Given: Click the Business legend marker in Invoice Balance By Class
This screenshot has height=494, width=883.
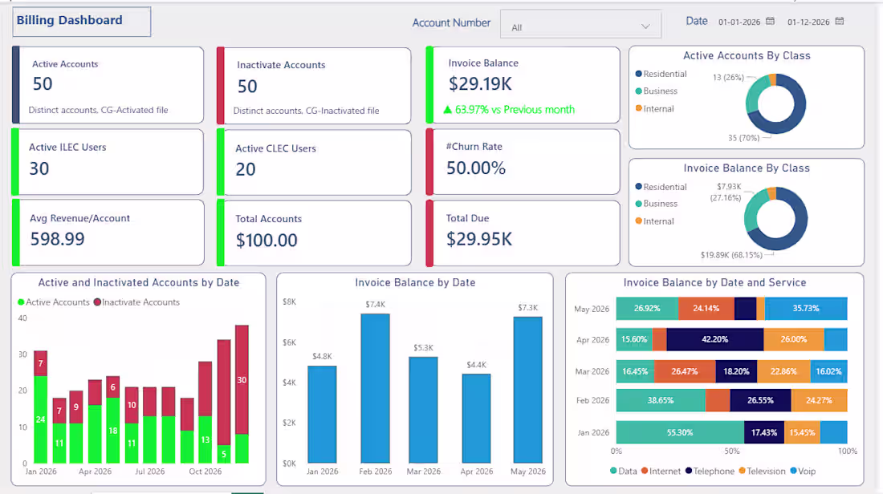Looking at the screenshot, I should pyautogui.click(x=639, y=204).
